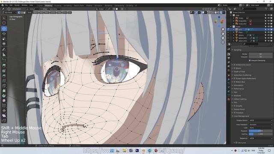Select the Annotate tool
This screenshot has width=274, height=154.
[4, 50]
